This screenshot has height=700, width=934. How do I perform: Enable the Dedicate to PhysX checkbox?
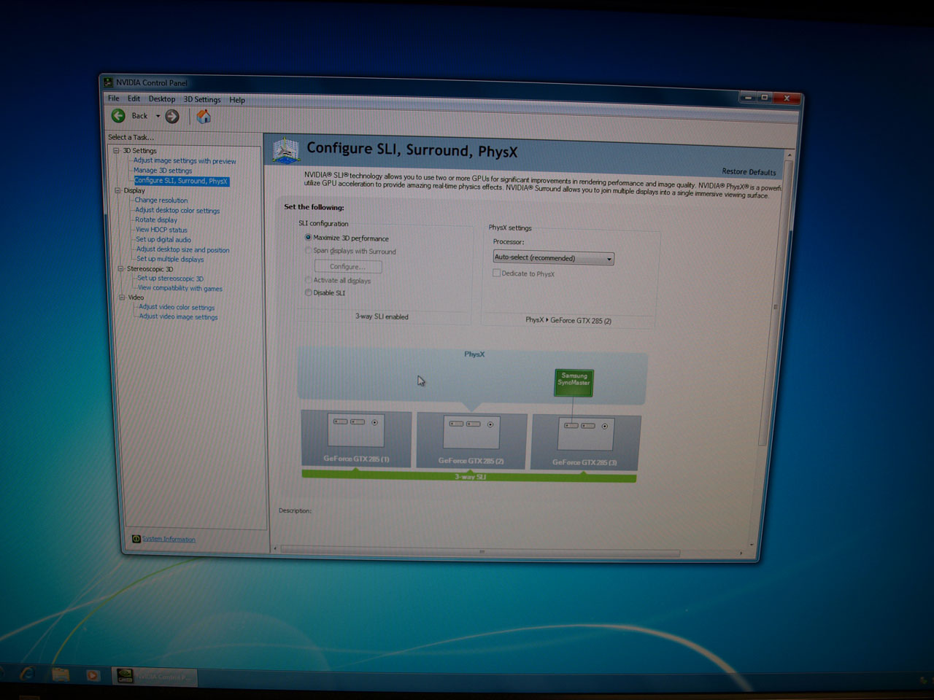(496, 273)
